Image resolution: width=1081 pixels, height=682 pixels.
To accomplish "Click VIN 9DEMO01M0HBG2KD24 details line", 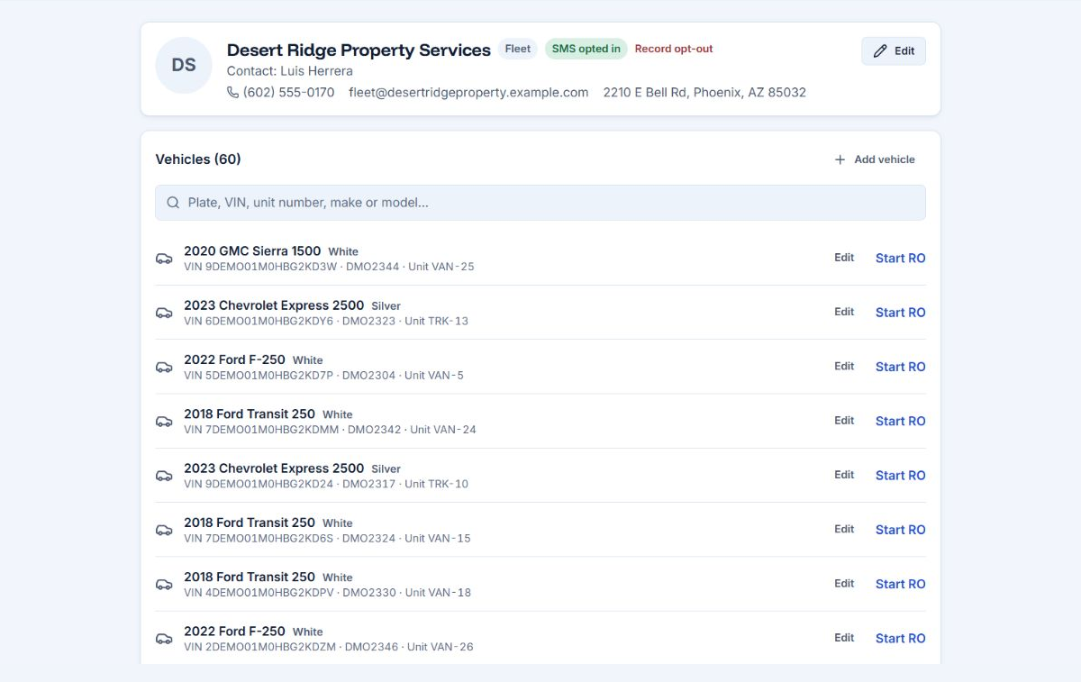I will coord(326,484).
